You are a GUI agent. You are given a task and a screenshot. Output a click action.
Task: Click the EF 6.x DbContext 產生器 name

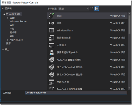coord(70,75)
